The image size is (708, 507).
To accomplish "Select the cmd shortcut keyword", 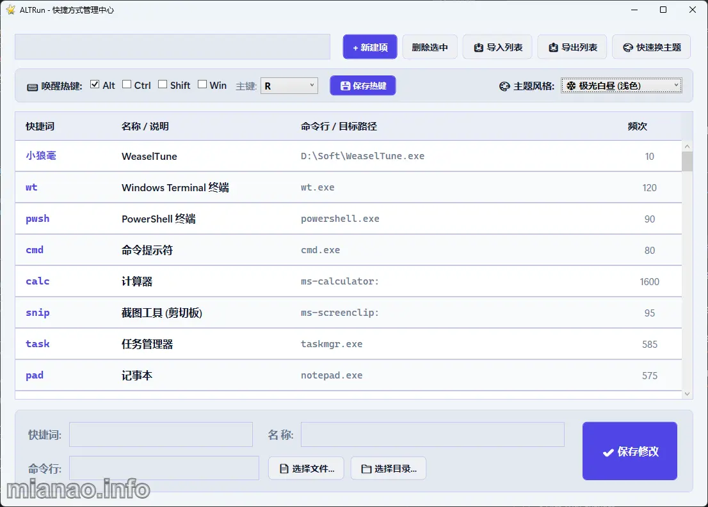I will (35, 250).
